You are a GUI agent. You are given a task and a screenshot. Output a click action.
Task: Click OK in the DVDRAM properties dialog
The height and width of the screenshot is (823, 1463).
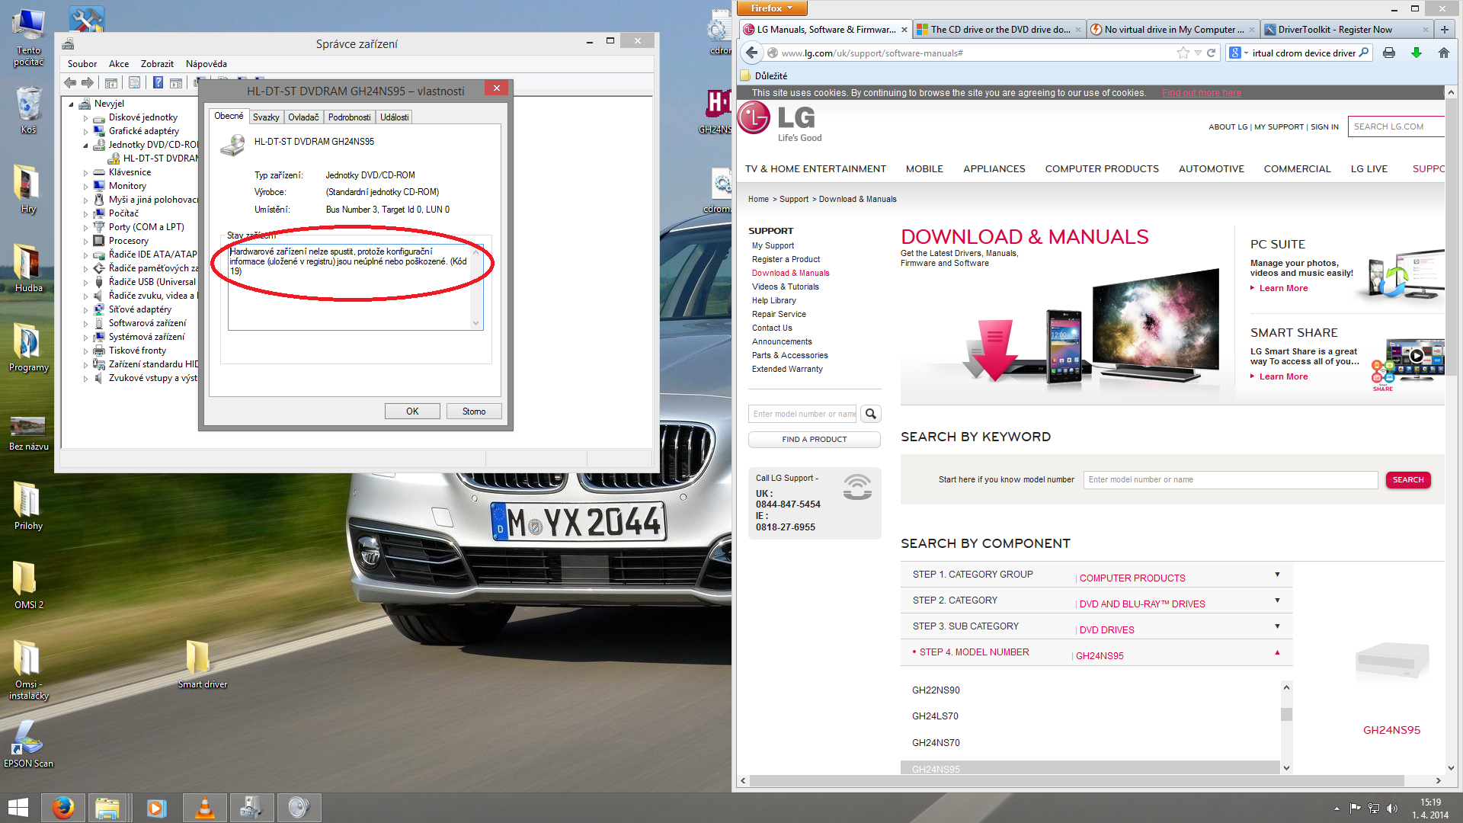click(x=412, y=411)
